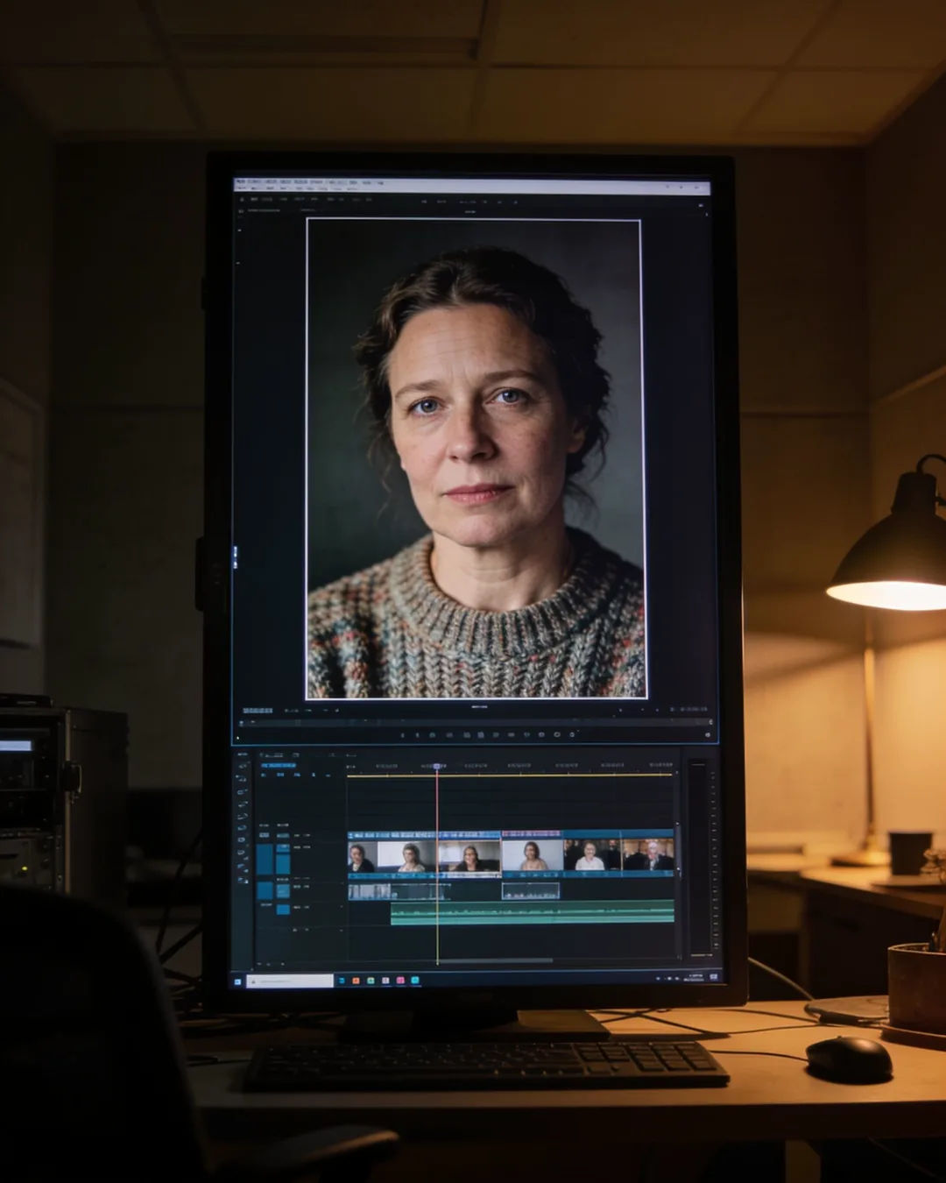946x1183 pixels.
Task: Step back one frame in the program monitor
Action: pyautogui.click(x=467, y=734)
